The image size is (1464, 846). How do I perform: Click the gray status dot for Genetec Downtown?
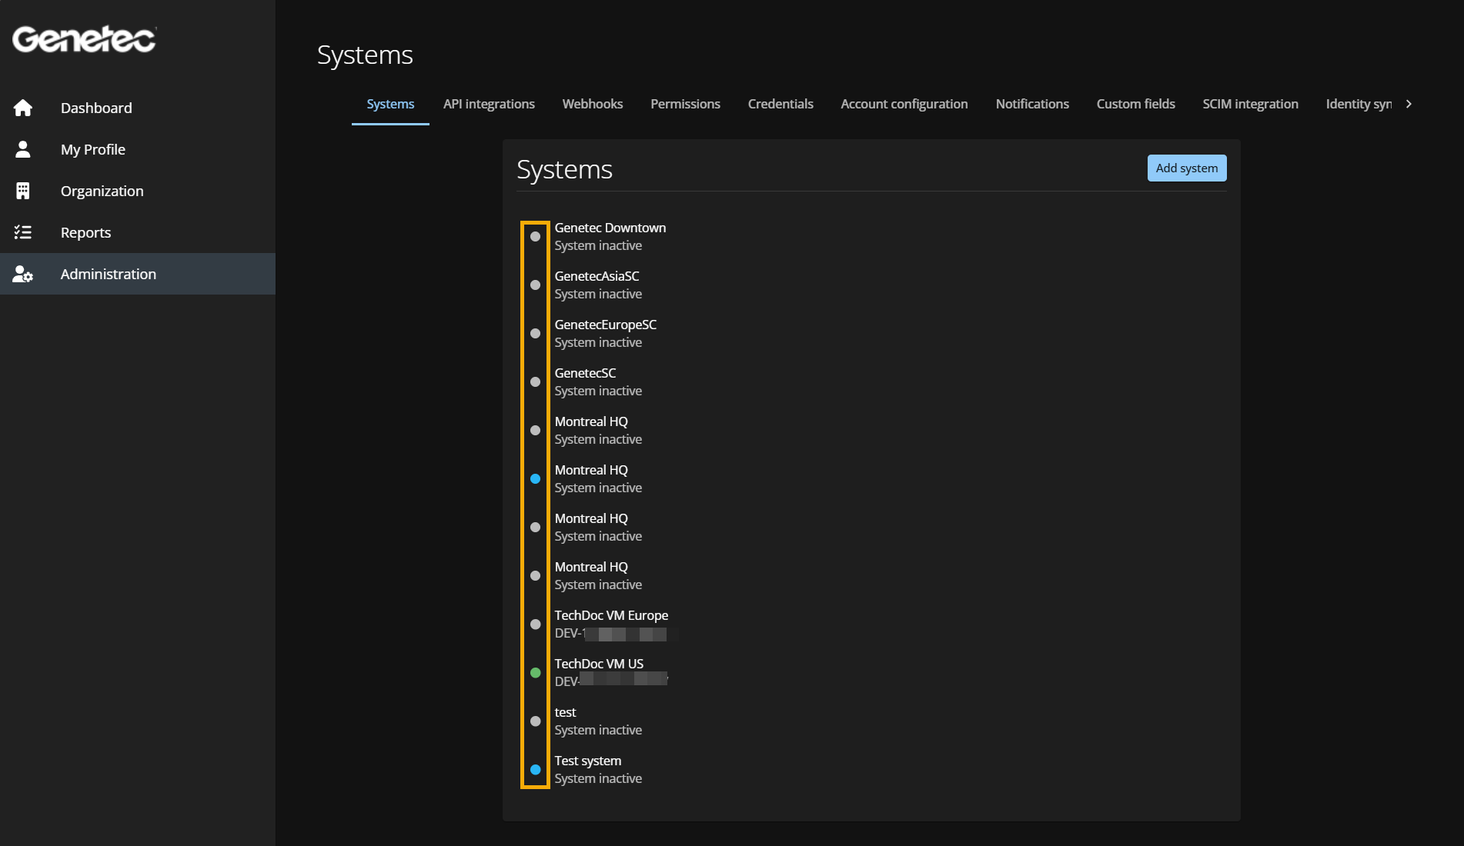click(536, 237)
